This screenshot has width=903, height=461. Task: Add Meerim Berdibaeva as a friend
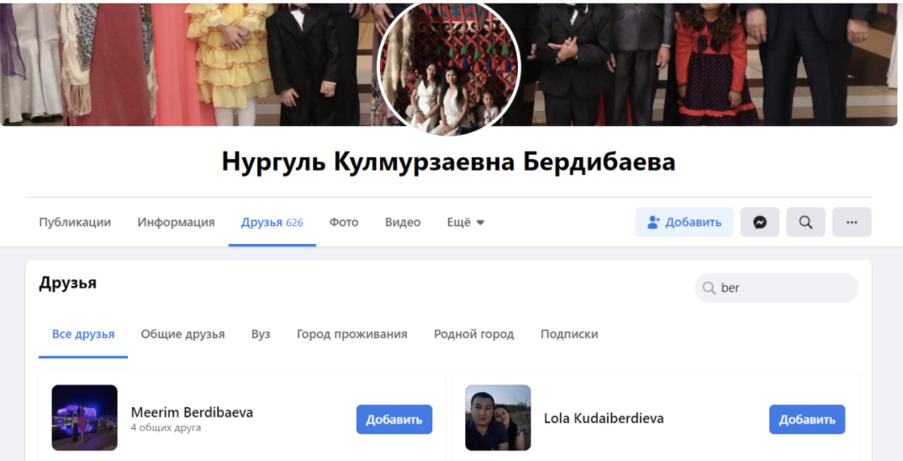(x=393, y=419)
